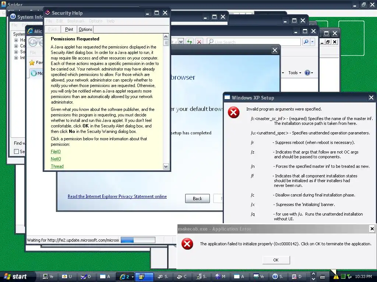Click the Print button in Security Help
Image resolution: width=377 pixels, height=282 pixels.
69,29
